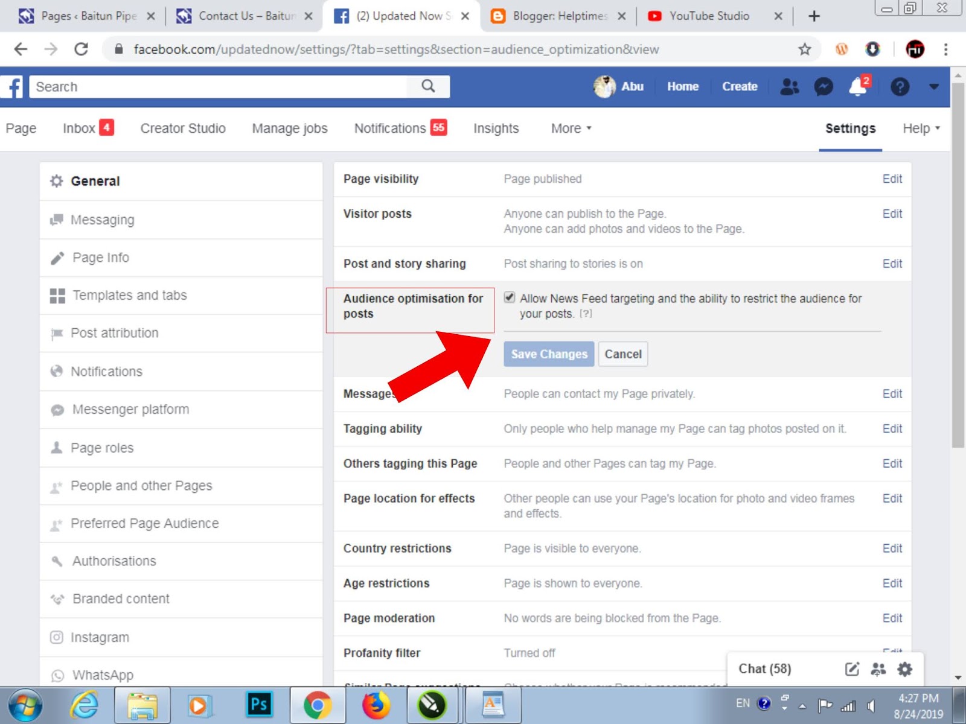The width and height of the screenshot is (966, 724).
Task: Open Messenger from the top bar
Action: click(824, 86)
